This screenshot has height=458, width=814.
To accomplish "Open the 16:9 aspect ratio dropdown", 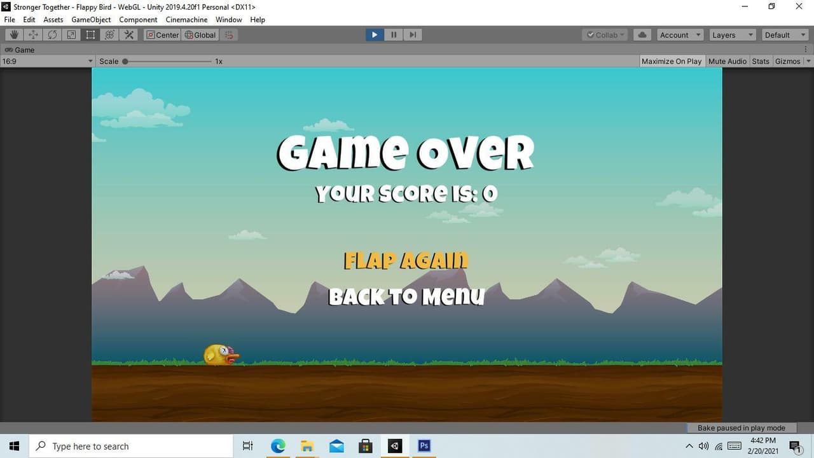I will click(48, 61).
